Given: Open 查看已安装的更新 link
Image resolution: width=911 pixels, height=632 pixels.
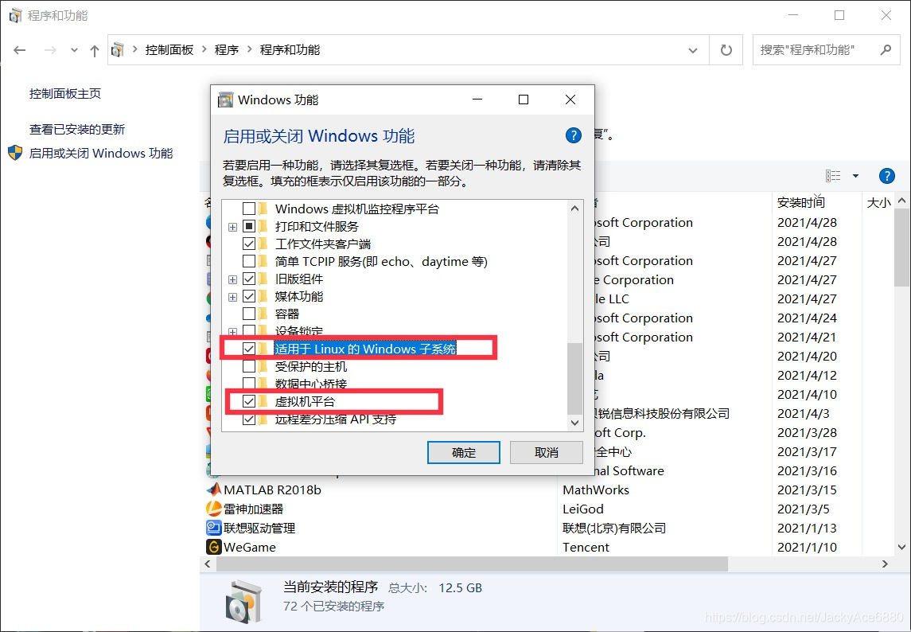Looking at the screenshot, I should (77, 129).
